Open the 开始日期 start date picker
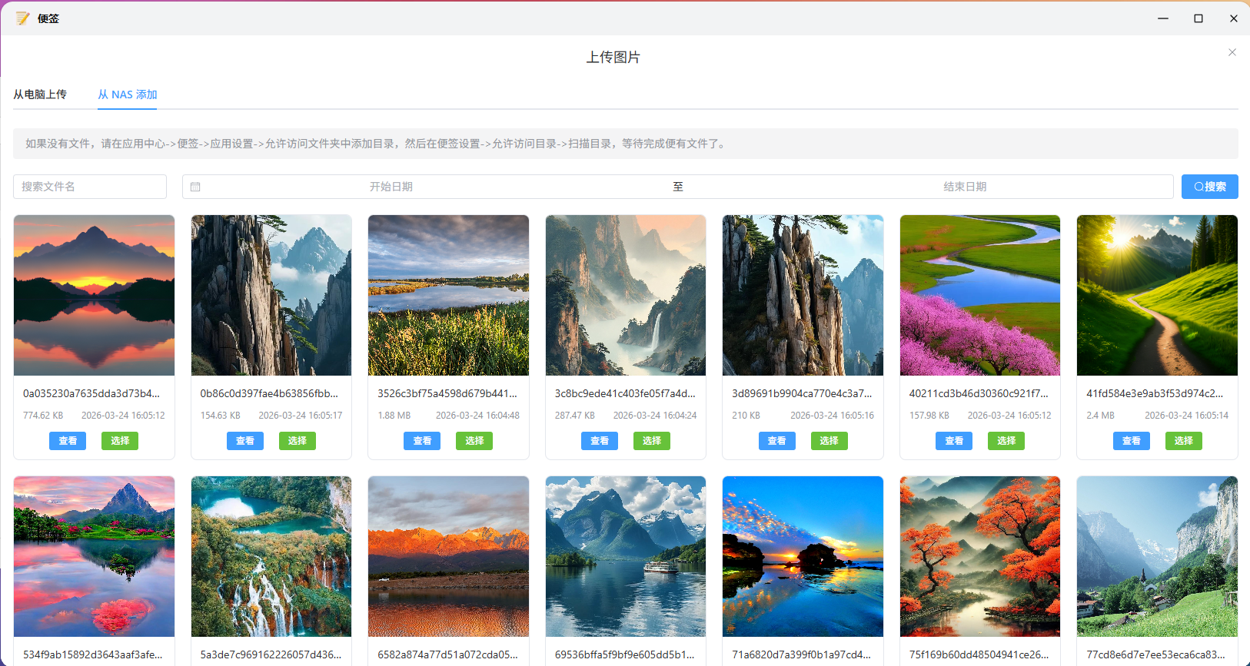The width and height of the screenshot is (1250, 666). point(391,187)
